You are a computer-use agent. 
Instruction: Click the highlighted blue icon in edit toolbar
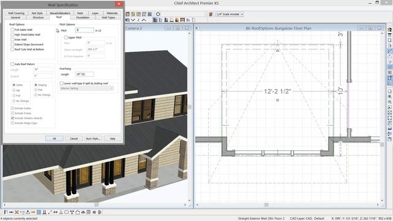39,212
